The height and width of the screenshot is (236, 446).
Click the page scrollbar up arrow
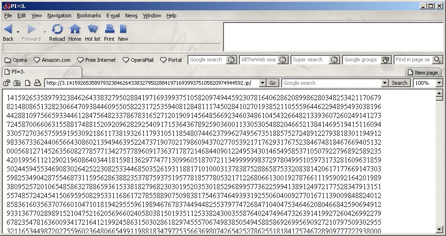point(439,93)
